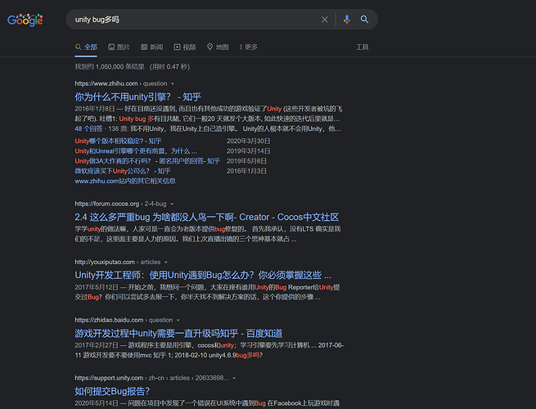Click the result count '找到约 1,050,000 条结果'
The width and height of the screenshot is (536, 409).
coord(110,67)
